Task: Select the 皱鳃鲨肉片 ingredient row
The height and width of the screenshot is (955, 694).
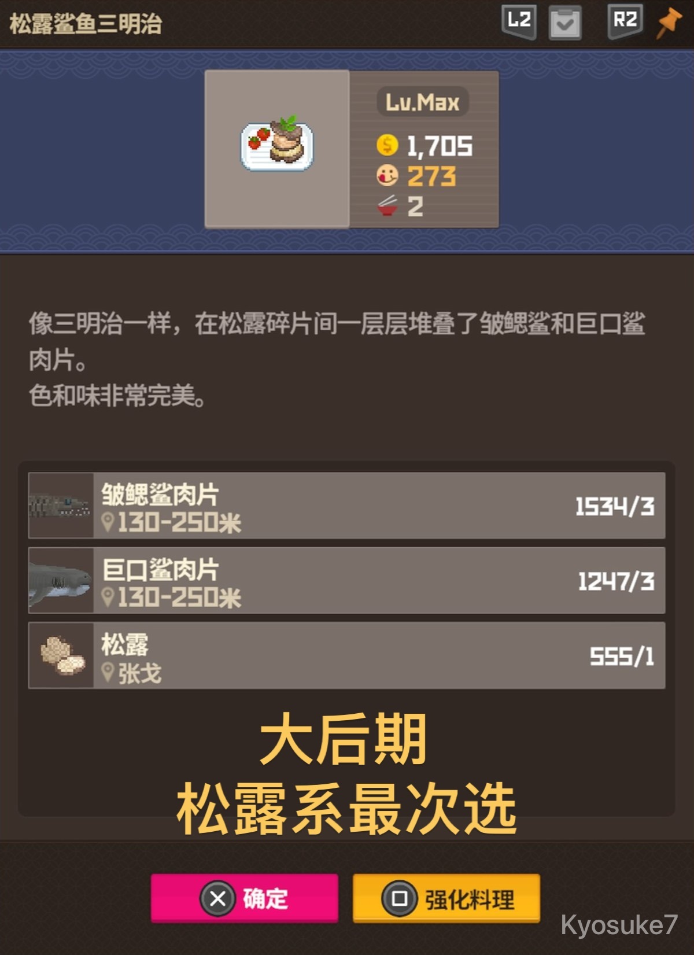Action: (346, 506)
